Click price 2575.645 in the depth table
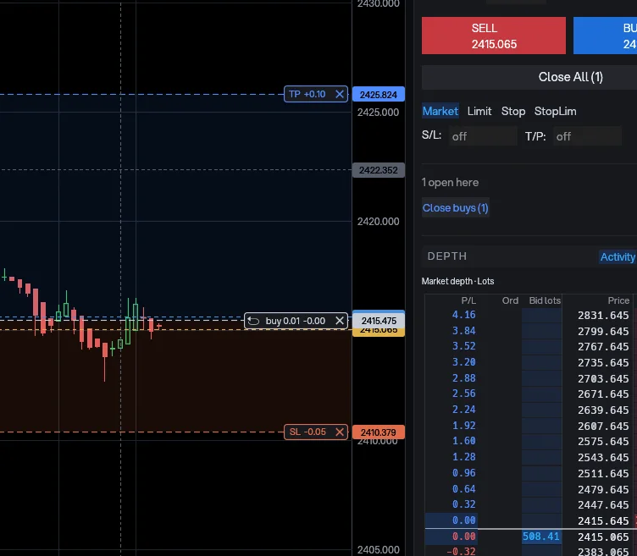 (x=603, y=441)
